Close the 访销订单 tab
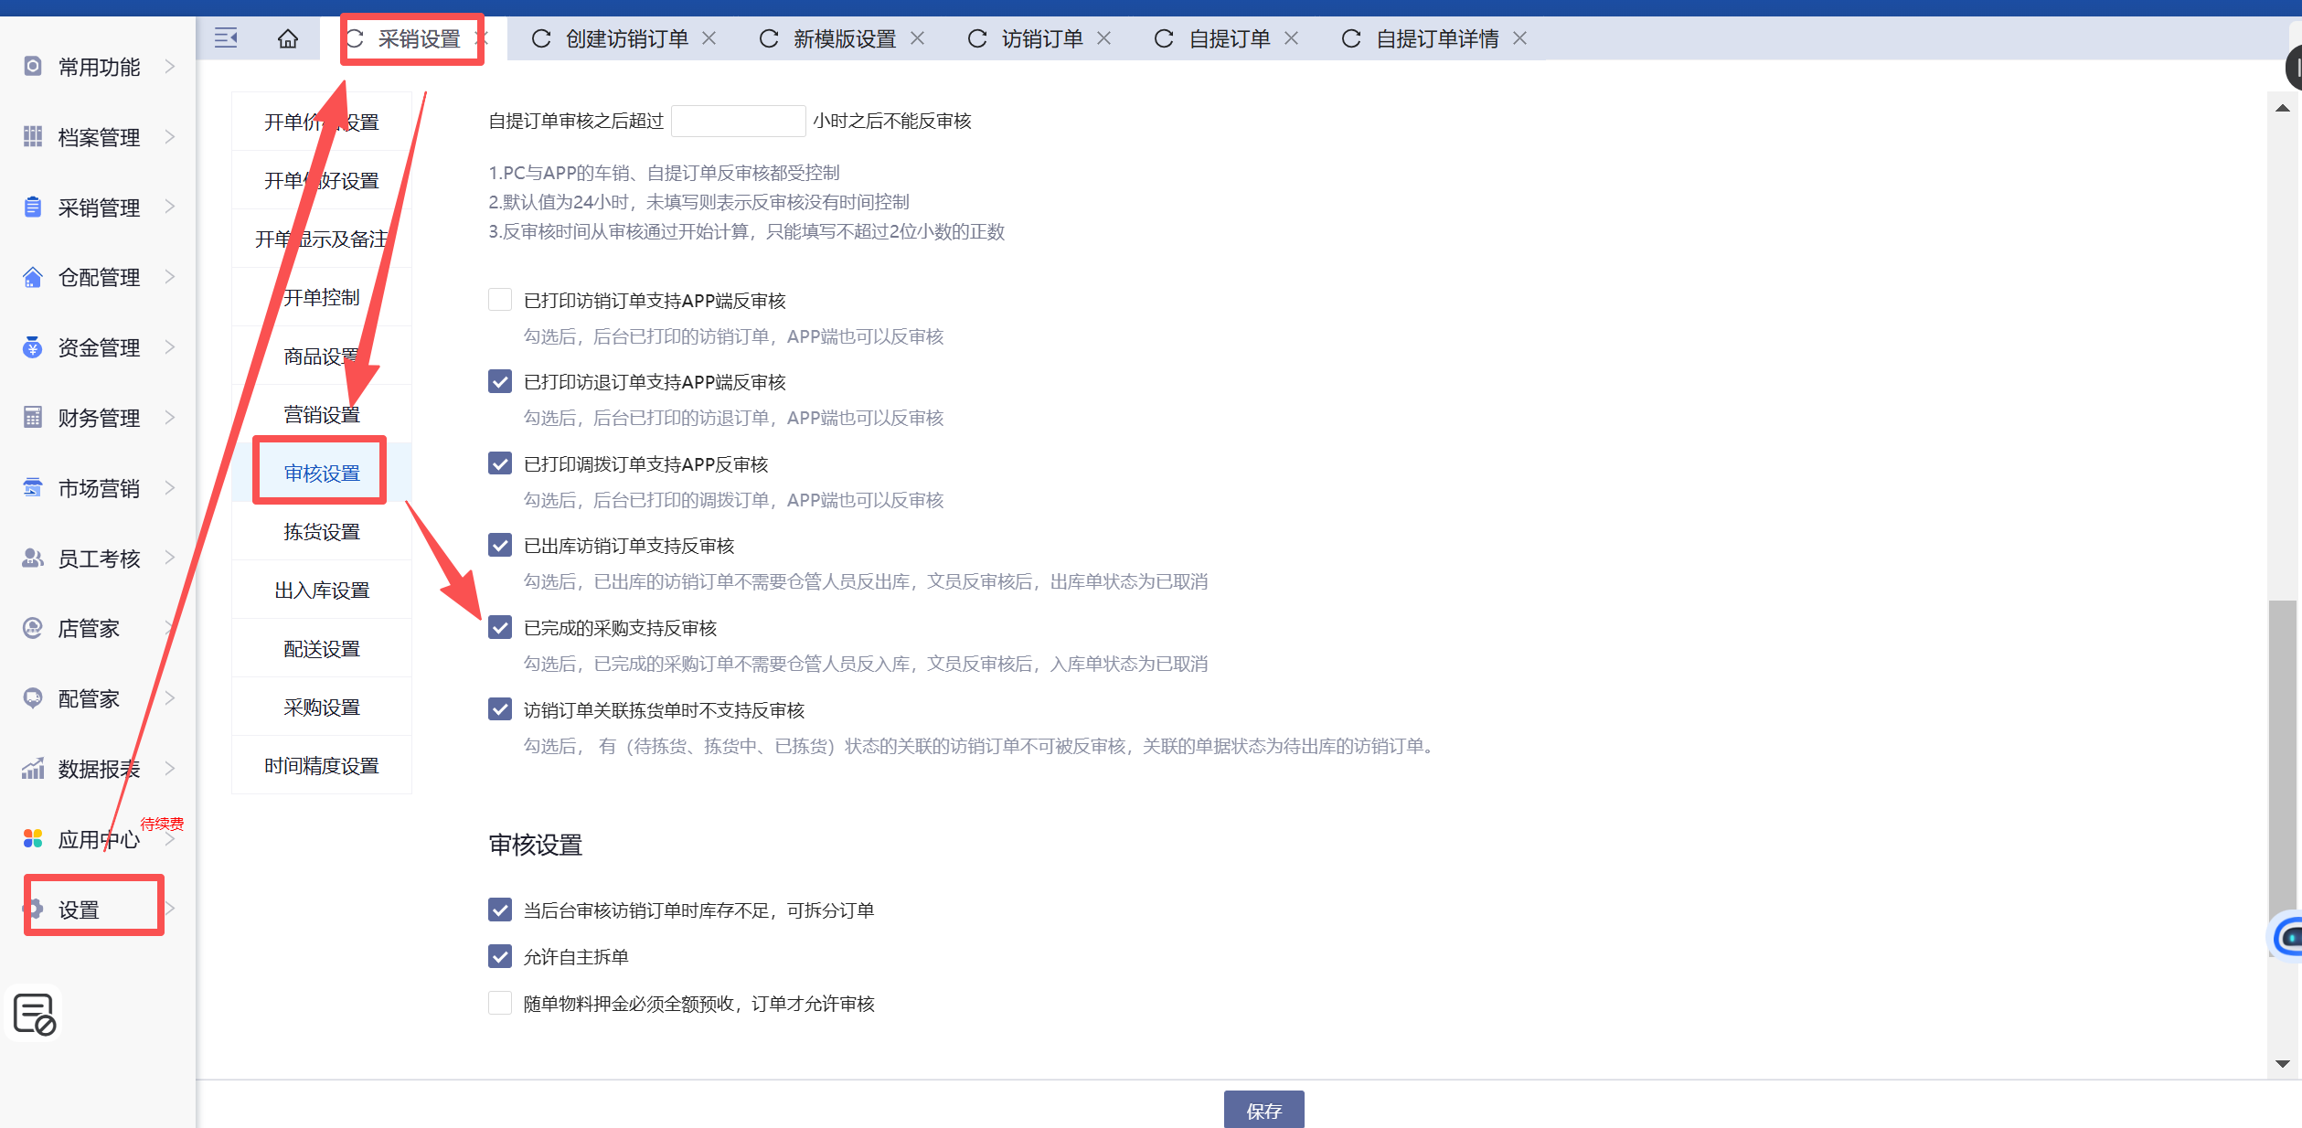This screenshot has height=1128, width=2302. [1103, 38]
